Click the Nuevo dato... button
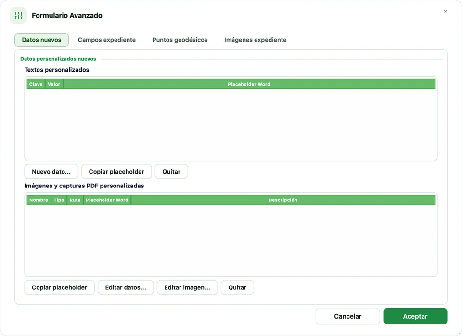This screenshot has width=462, height=336. tap(51, 172)
